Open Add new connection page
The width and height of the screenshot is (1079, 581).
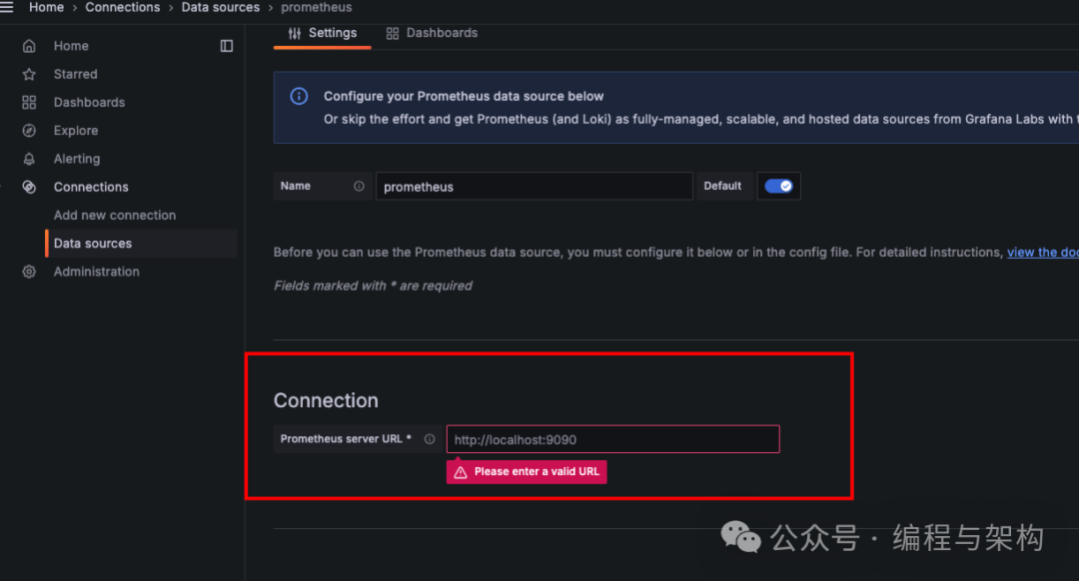tap(114, 215)
